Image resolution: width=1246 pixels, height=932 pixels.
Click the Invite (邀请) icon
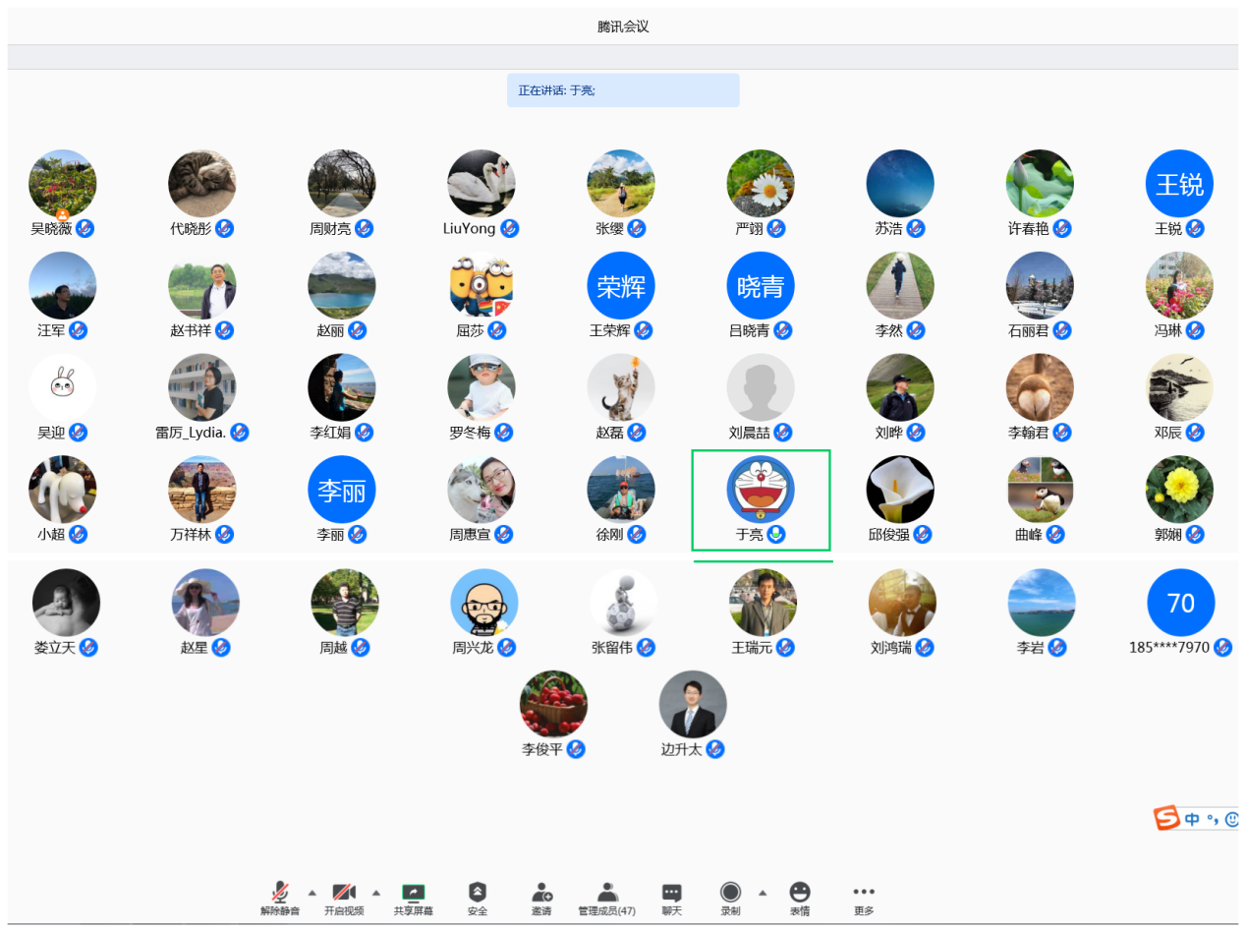(541, 894)
